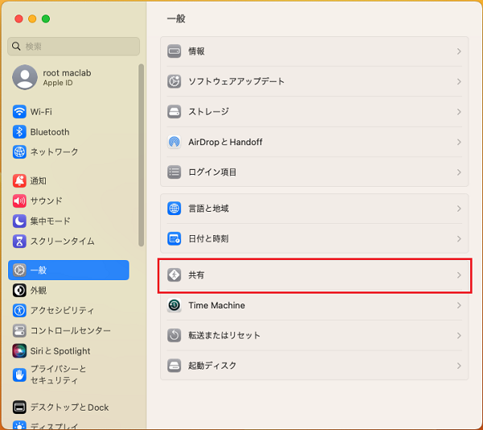
Task: Open 起動ディスク settings label
Action: point(213,366)
